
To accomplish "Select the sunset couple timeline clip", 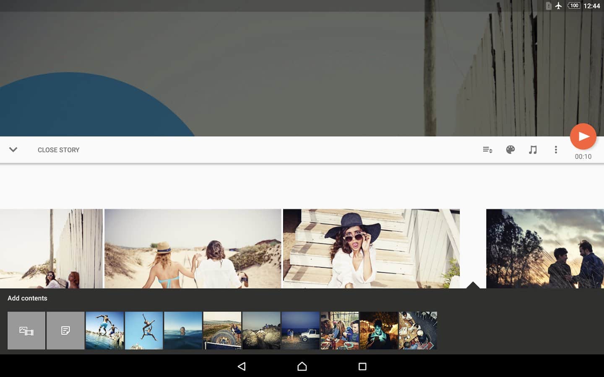I will pos(544,248).
